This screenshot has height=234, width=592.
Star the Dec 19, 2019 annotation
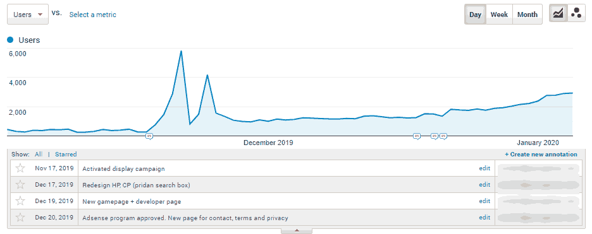[x=20, y=201]
